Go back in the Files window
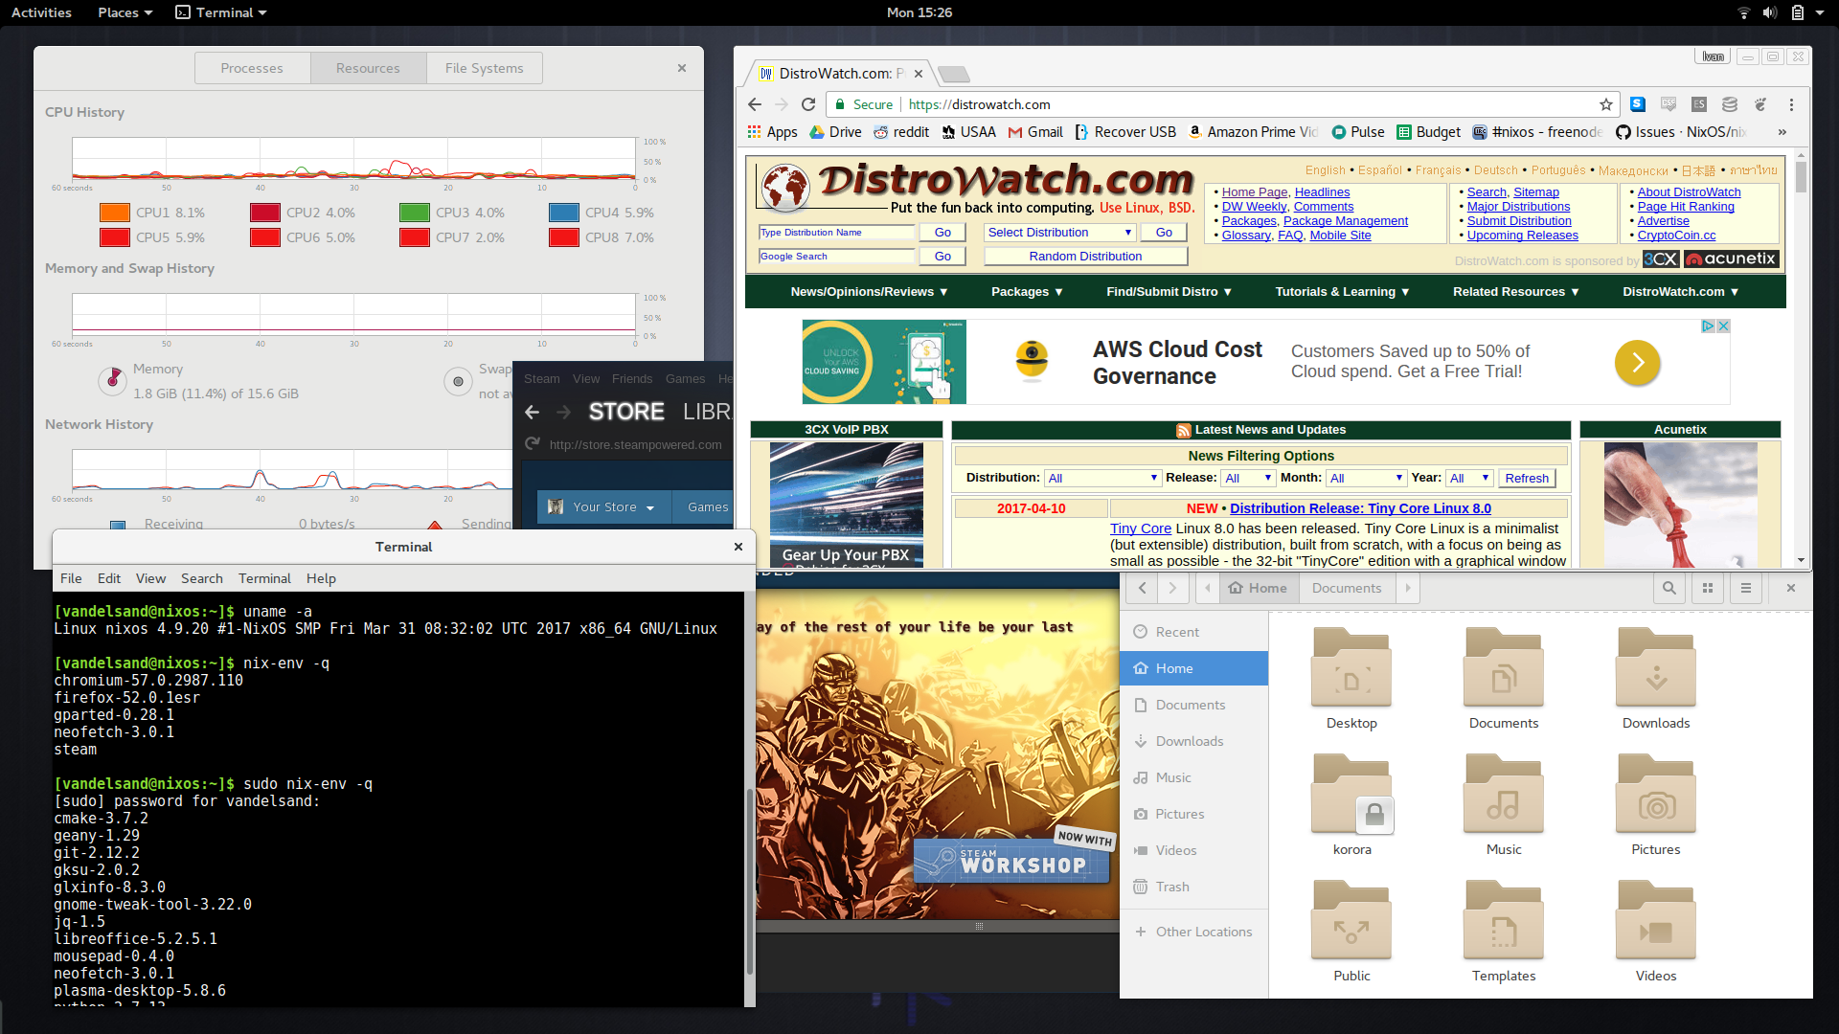 pos(1142,588)
